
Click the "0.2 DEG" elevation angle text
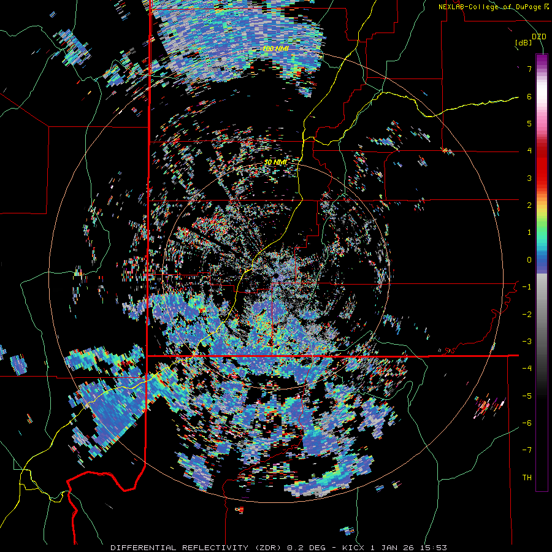(306, 548)
